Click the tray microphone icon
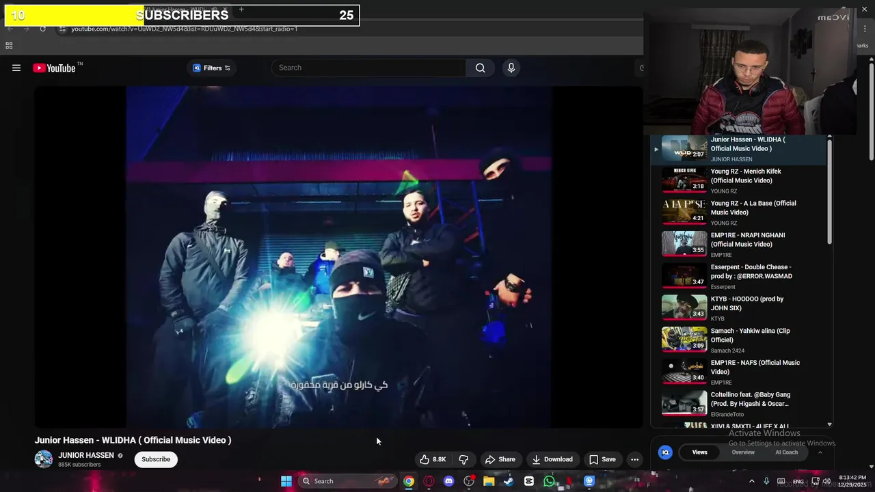Screen dimensions: 875x492 (x=766, y=481)
